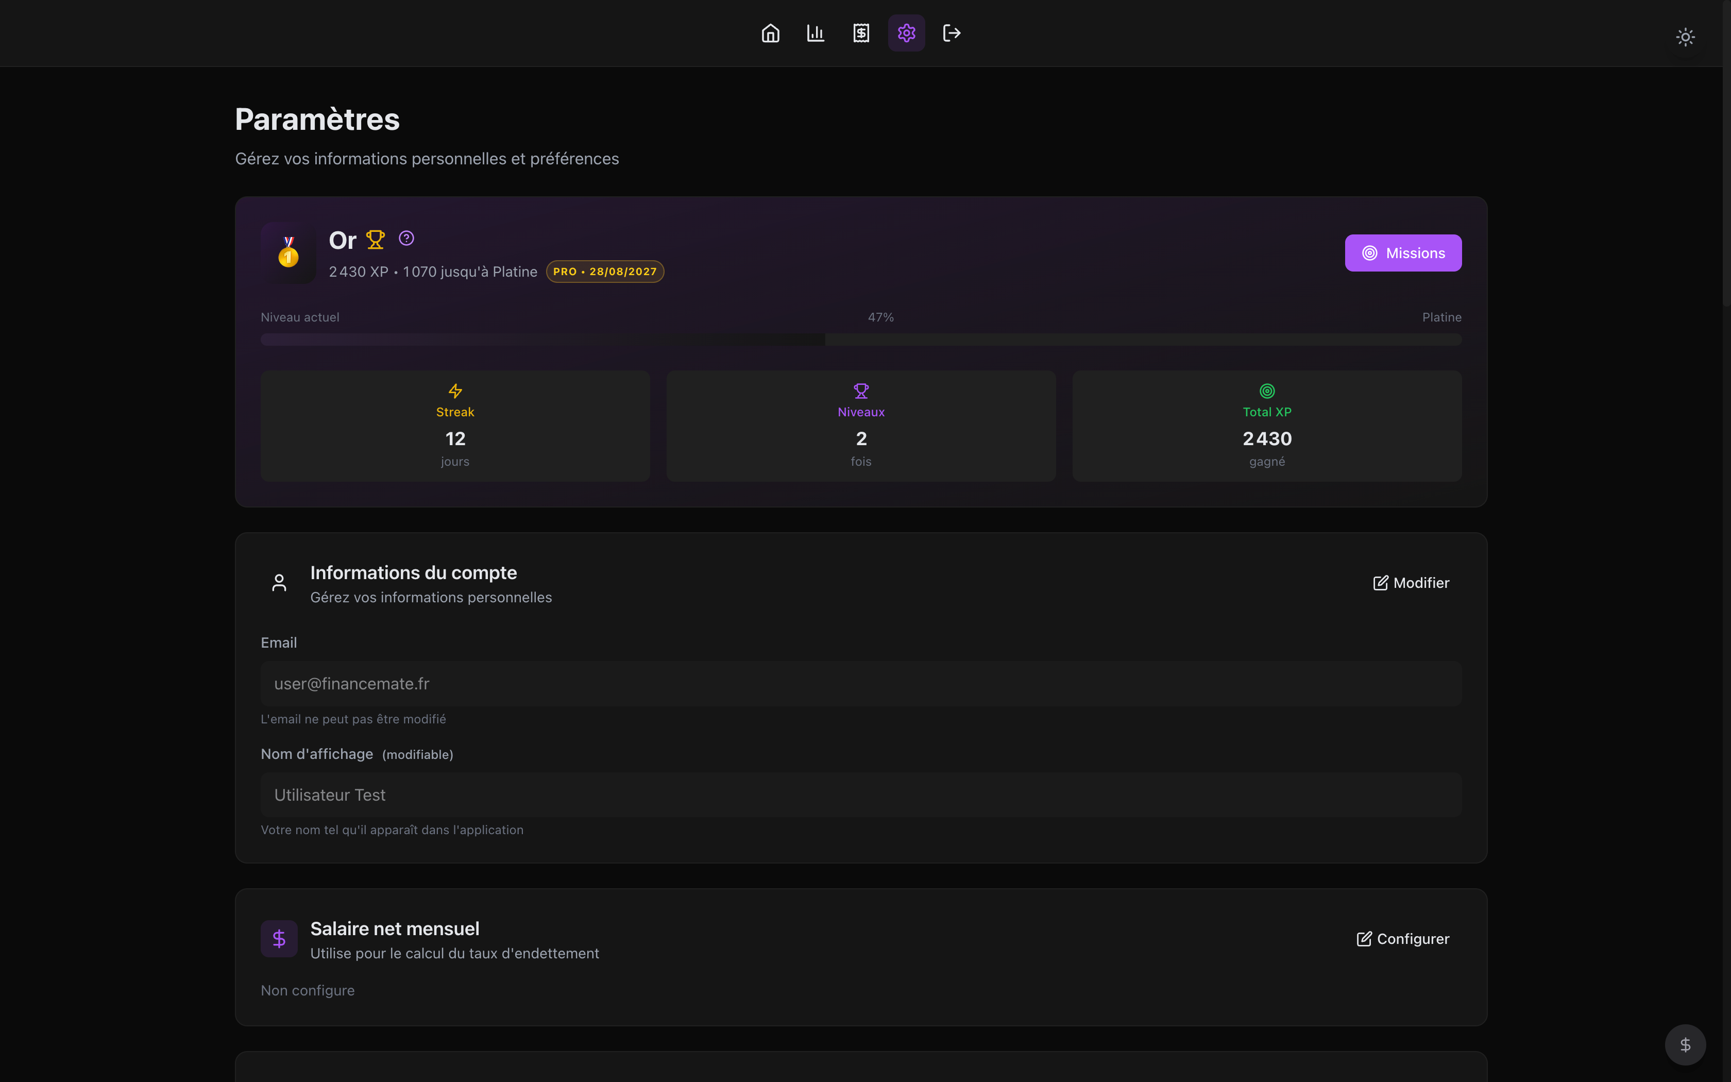Click the Total XP target icon
This screenshot has height=1082, width=1731.
pos(1267,391)
